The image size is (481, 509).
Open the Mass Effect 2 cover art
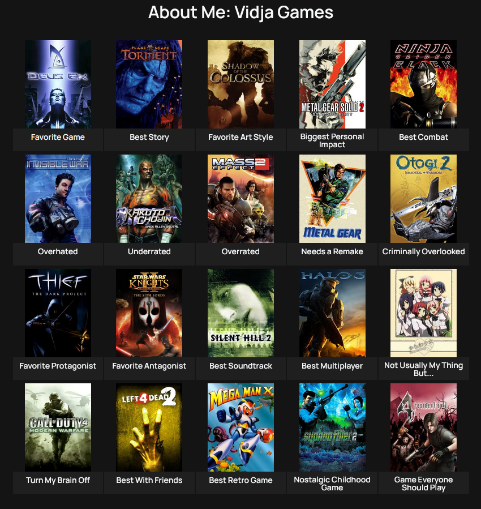coord(240,199)
